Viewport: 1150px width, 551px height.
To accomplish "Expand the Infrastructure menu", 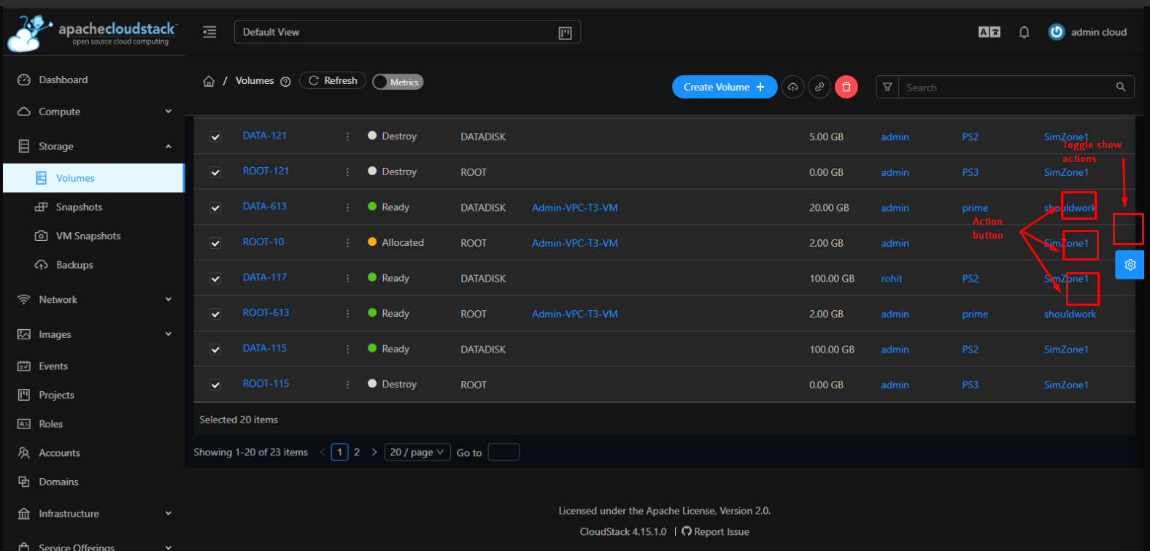I will click(94, 514).
